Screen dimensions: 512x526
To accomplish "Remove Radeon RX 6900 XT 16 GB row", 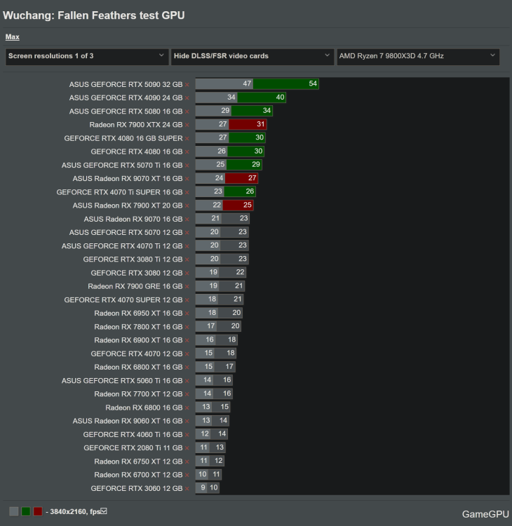I will pos(187,340).
